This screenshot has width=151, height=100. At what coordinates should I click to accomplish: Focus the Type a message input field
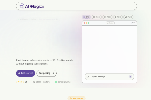pos(109,77)
